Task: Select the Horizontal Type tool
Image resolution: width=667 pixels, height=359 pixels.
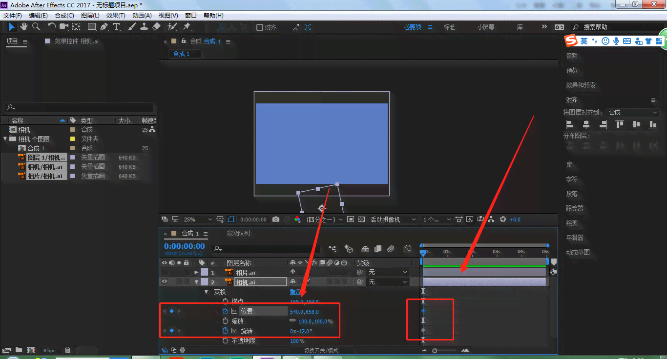Action: point(116,27)
